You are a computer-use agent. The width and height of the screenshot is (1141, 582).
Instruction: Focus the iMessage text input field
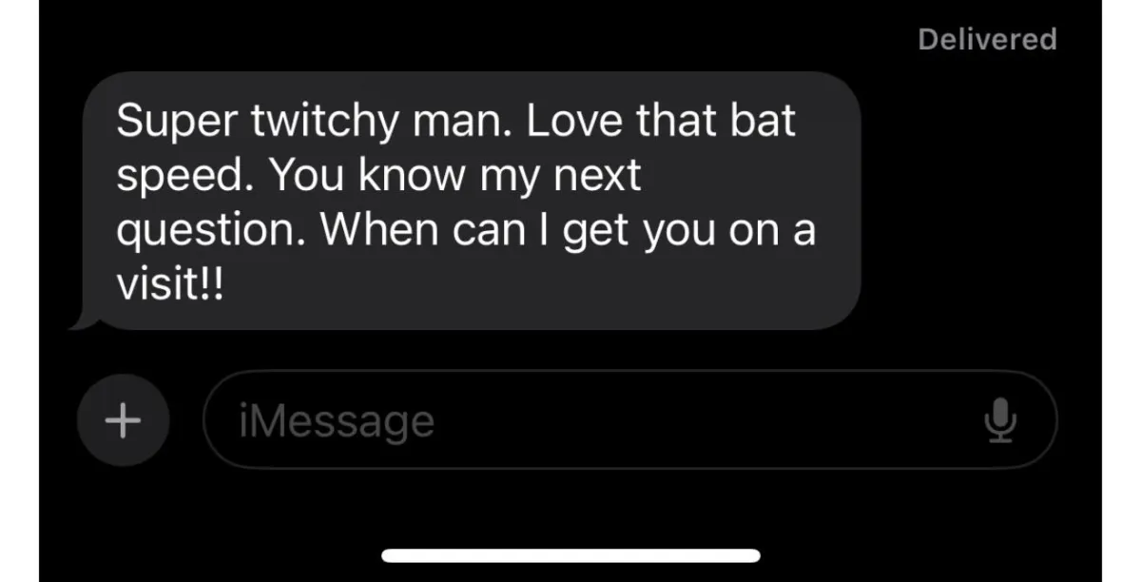[x=629, y=419]
